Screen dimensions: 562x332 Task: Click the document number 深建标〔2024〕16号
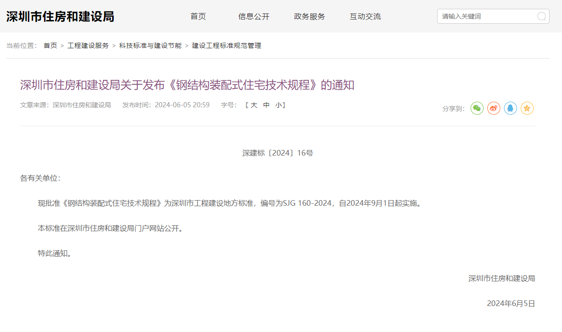[x=278, y=153]
